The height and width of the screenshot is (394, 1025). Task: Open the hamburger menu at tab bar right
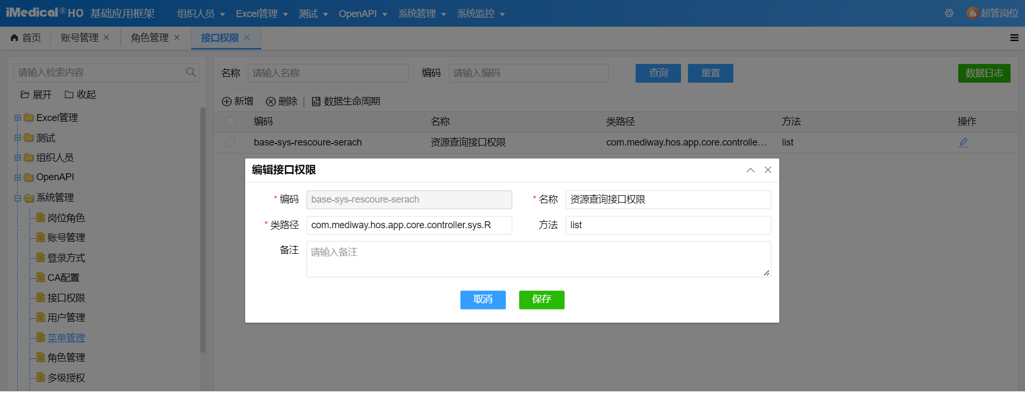(x=1014, y=38)
